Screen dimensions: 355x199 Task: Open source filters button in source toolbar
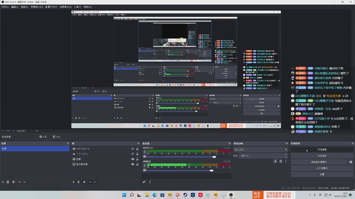[56, 137]
